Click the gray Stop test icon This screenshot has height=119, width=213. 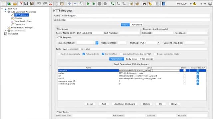pyautogui.click(x=100, y=4)
